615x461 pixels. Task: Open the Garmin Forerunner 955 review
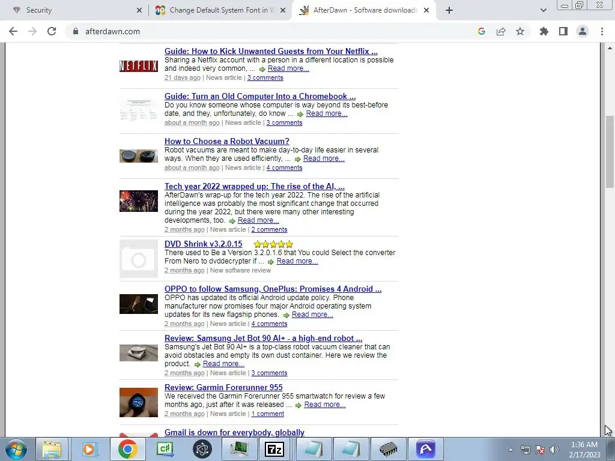click(223, 387)
